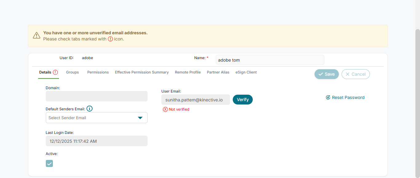The width and height of the screenshot is (420, 178).
Task: Open the eSign Client tab
Action: (x=246, y=72)
